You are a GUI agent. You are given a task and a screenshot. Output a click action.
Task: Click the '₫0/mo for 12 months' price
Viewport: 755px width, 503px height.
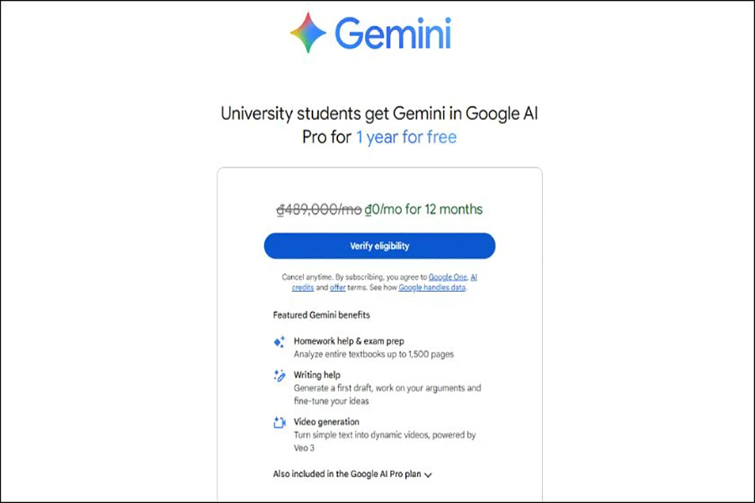tap(424, 210)
